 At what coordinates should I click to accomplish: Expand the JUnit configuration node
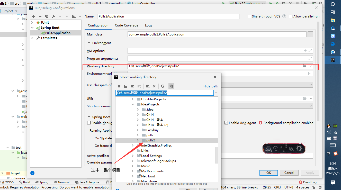coord(32,23)
